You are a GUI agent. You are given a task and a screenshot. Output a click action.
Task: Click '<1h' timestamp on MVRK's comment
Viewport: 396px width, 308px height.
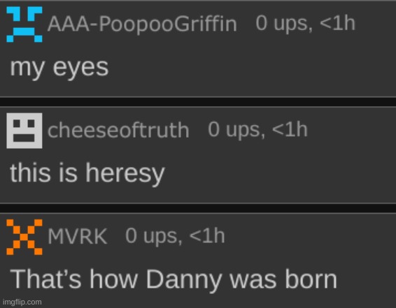[x=207, y=235]
